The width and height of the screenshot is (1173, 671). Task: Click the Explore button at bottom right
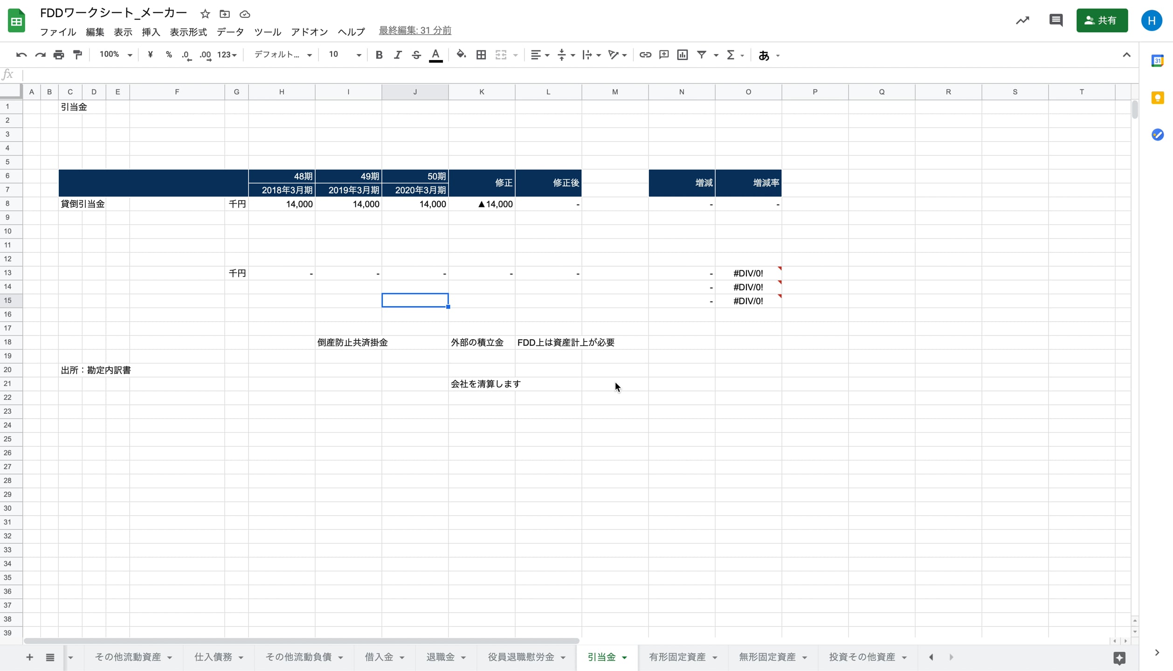[1119, 657]
